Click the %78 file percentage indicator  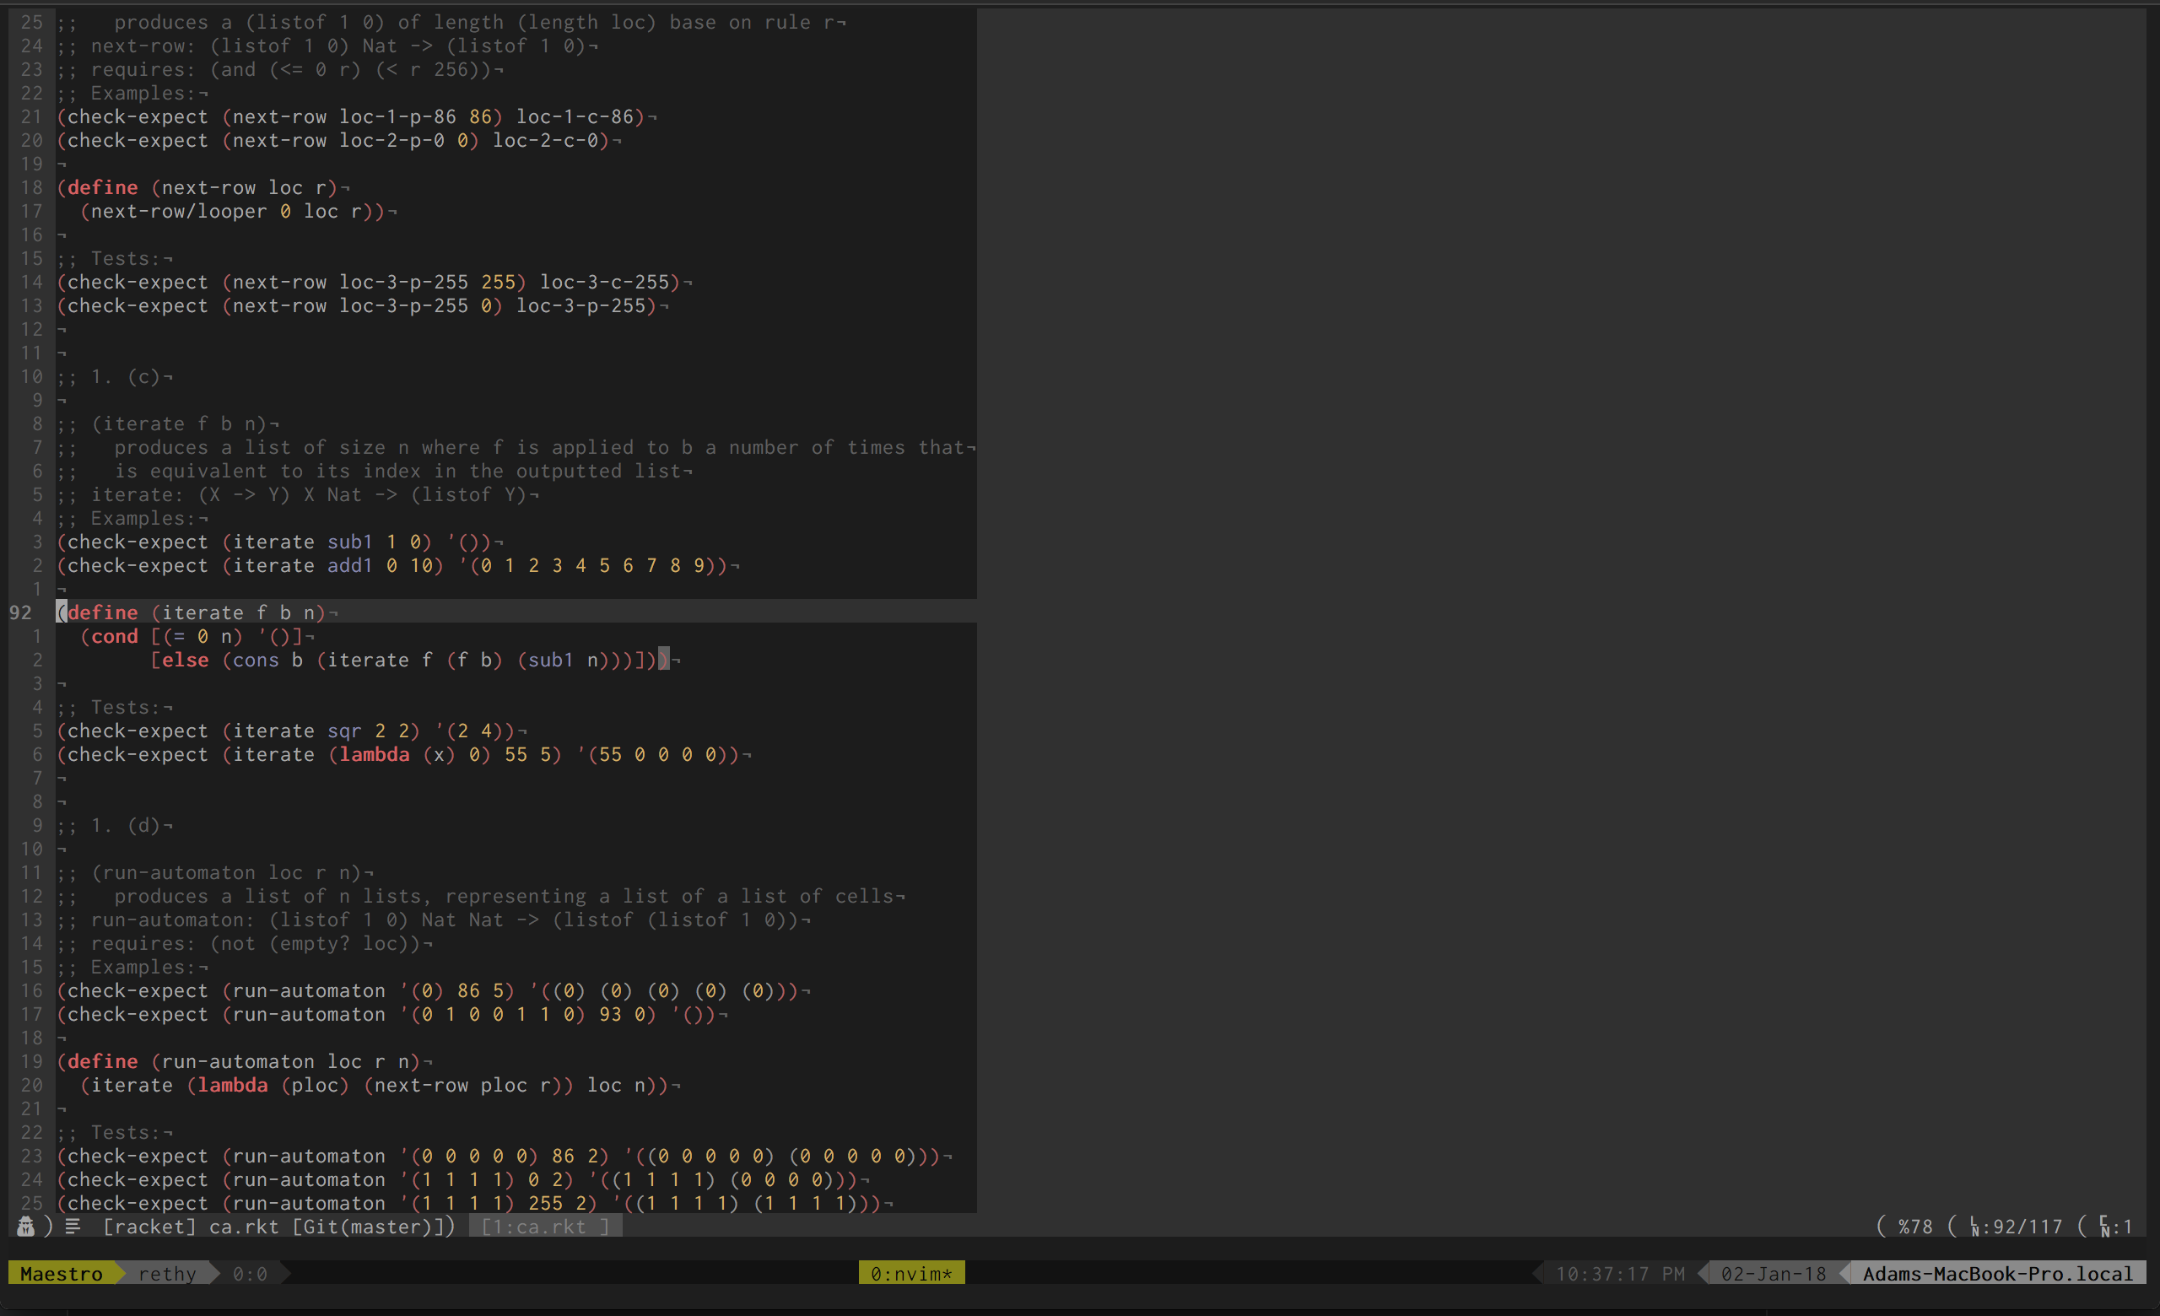[1914, 1227]
